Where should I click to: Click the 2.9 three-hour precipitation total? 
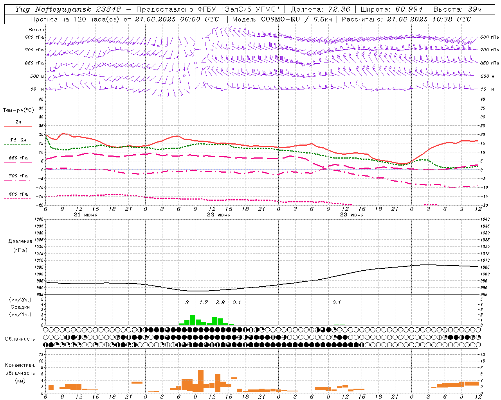tap(220, 302)
